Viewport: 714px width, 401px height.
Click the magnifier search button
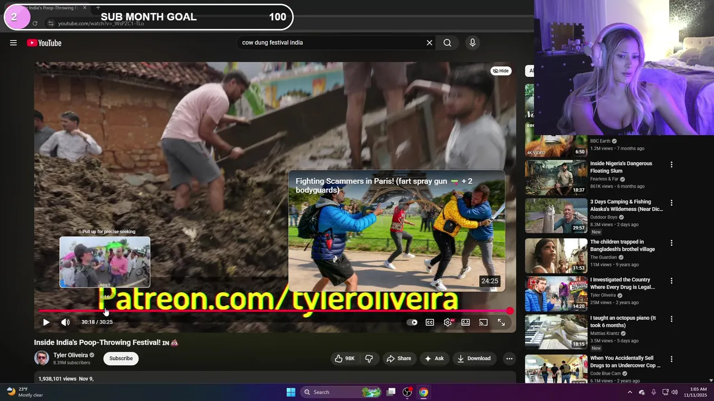pos(447,43)
